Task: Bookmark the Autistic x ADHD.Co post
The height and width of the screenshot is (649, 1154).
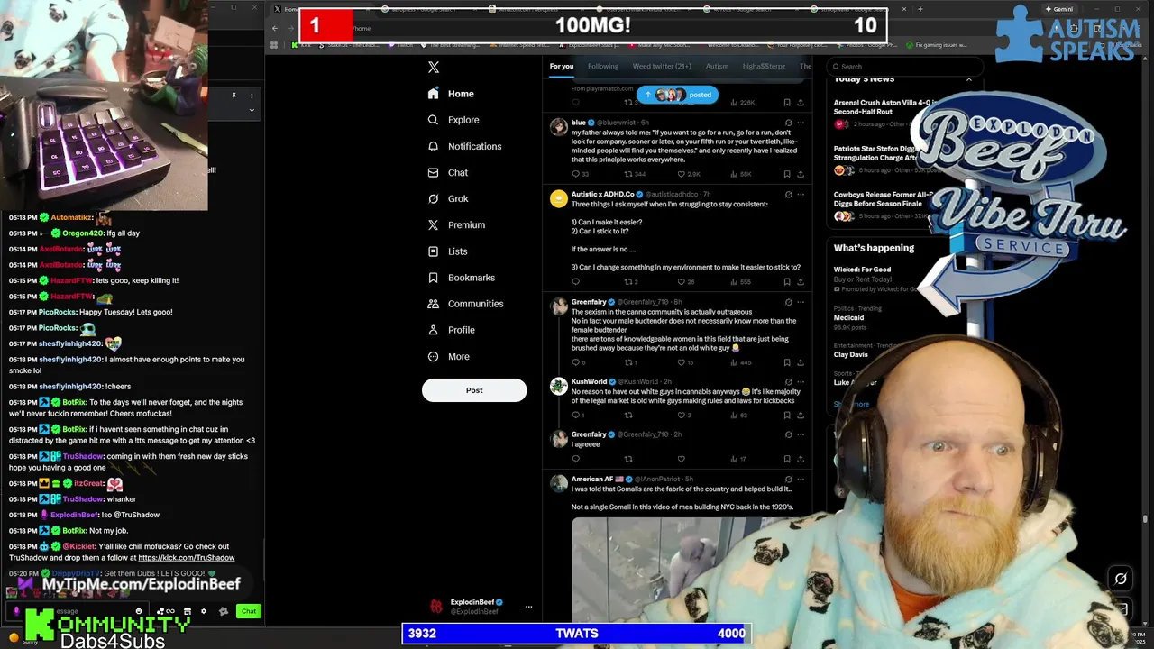Action: [787, 282]
